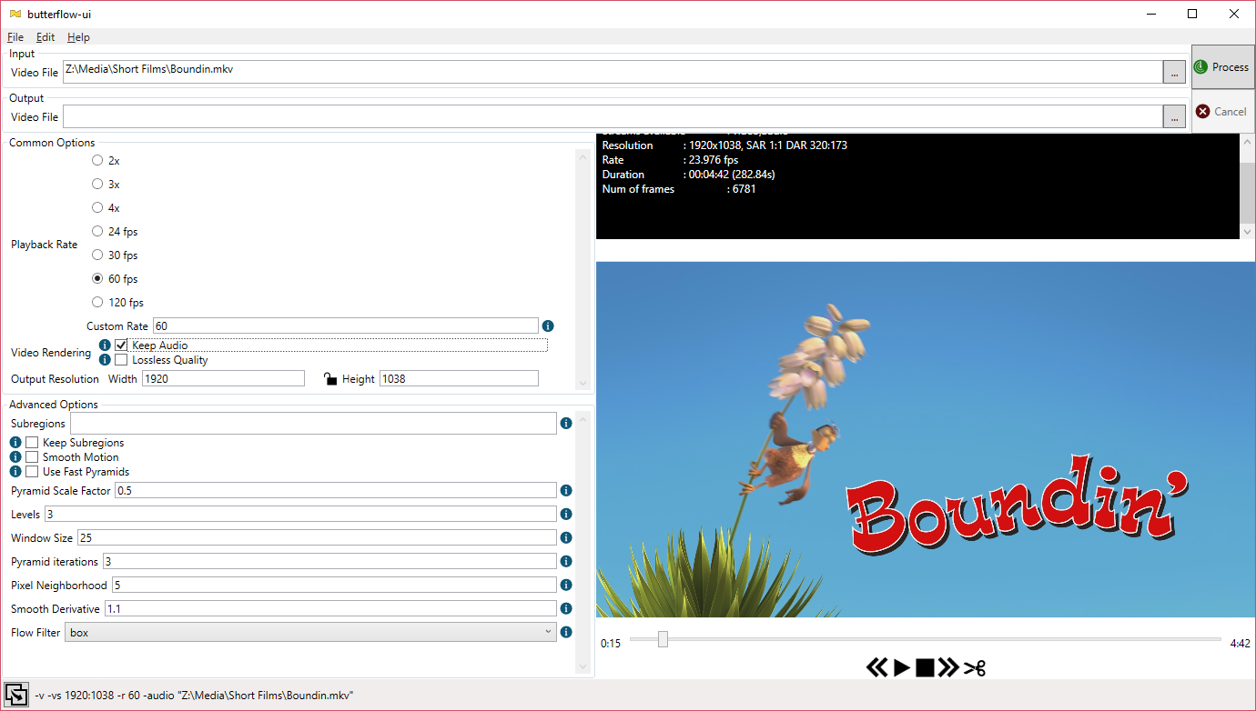Browse for the output video file
Screen dimensions: 1256x711
click(1174, 116)
